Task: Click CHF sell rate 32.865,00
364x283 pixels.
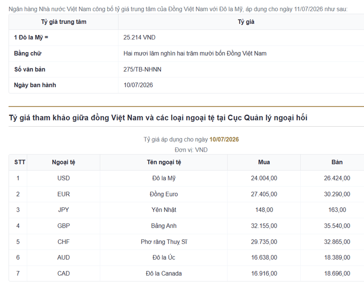Action: [337, 242]
